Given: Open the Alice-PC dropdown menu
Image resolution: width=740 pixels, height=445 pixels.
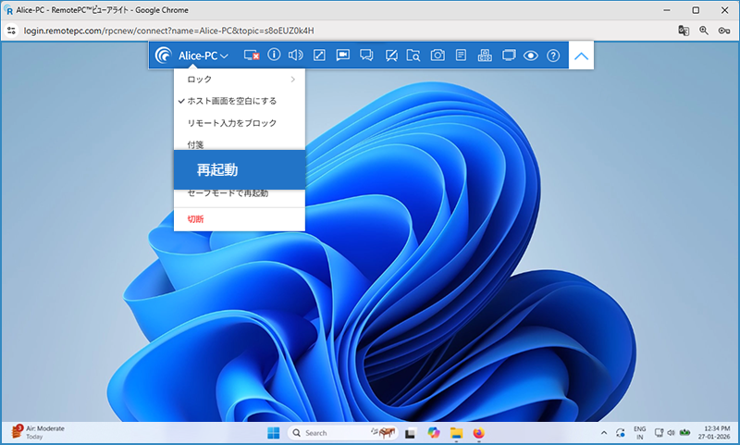Looking at the screenshot, I should pyautogui.click(x=203, y=56).
